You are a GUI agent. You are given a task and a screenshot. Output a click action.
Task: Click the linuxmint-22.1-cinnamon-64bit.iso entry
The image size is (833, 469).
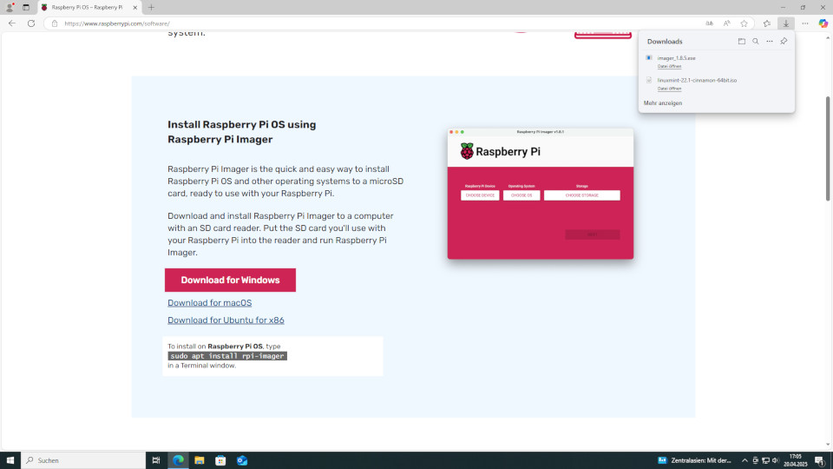697,80
